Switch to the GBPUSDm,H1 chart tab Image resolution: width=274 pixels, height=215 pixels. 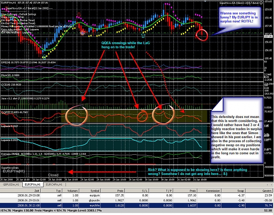click(11, 185)
